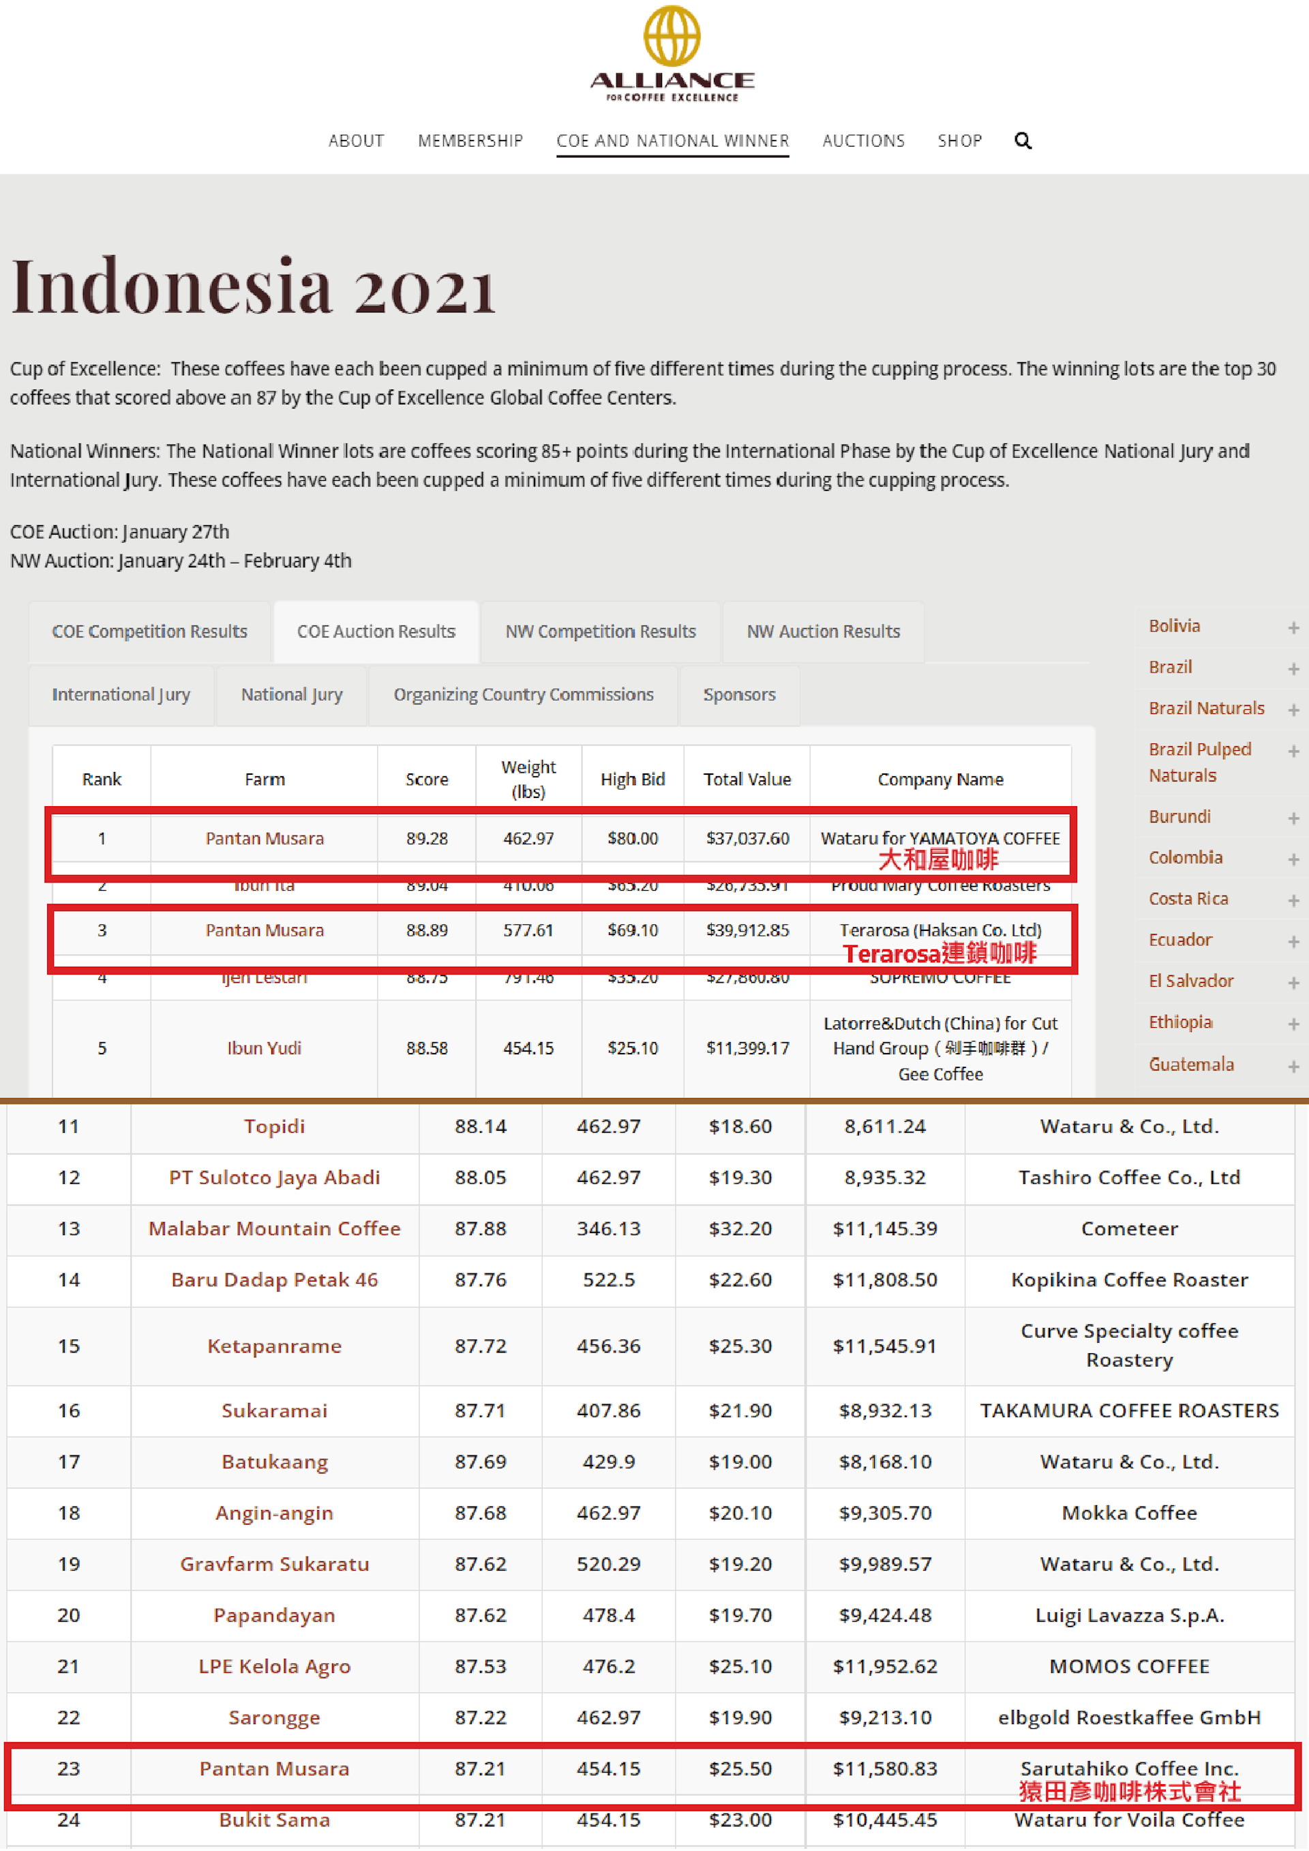Open the Batukaang farm link
This screenshot has height=1851, width=1309.
(x=275, y=1463)
